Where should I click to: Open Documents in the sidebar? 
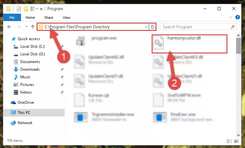[30, 62]
